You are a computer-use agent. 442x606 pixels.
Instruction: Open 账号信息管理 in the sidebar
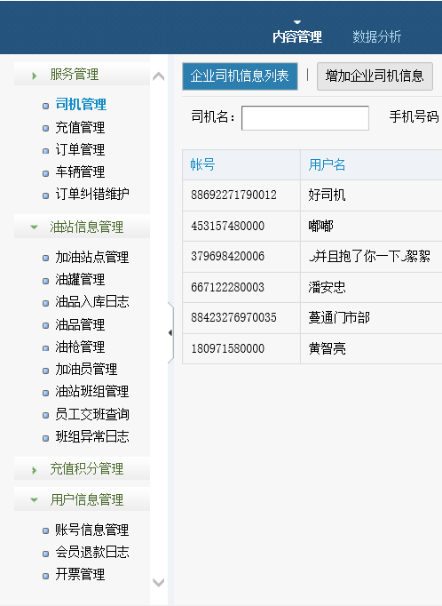click(92, 530)
